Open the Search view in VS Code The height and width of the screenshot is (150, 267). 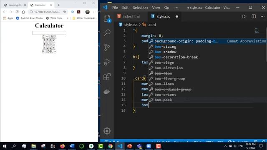[x=107, y=32]
